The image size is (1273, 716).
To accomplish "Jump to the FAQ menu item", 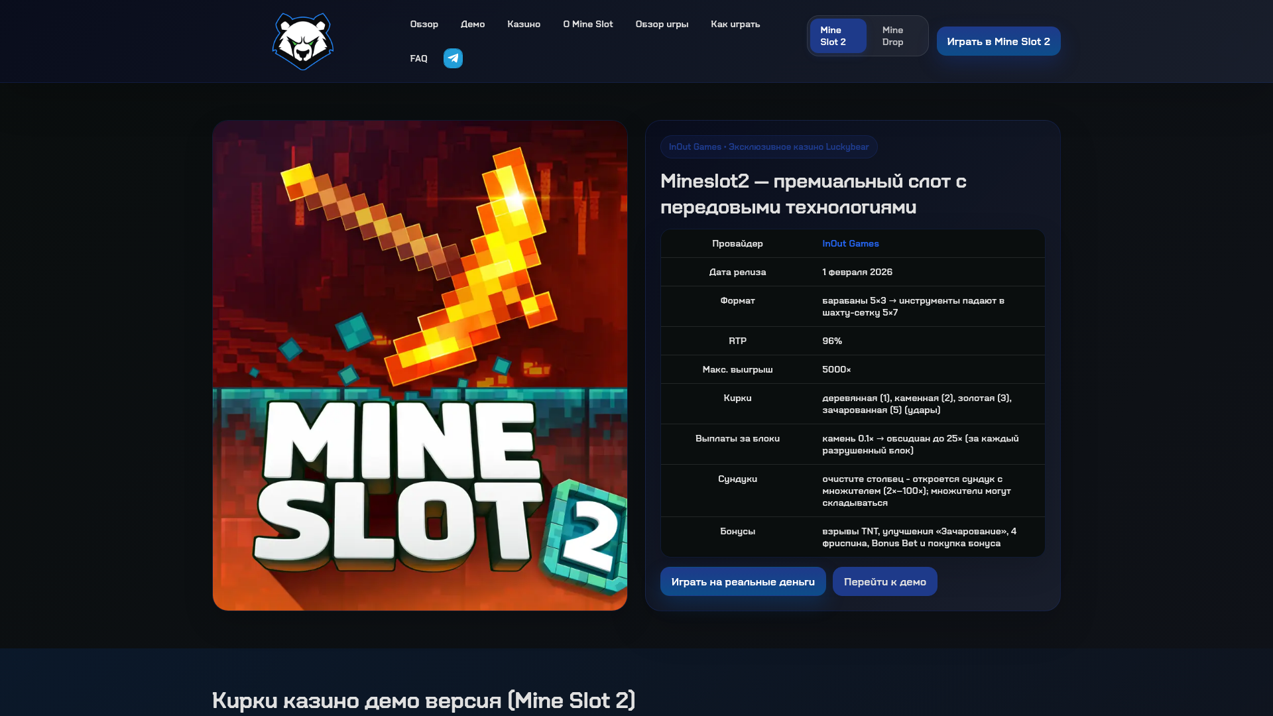I will click(418, 58).
